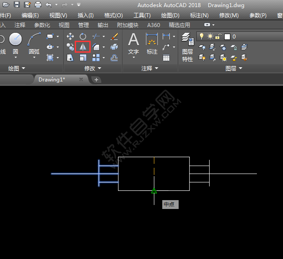Select the Mirror tool in Modify panel
This screenshot has width=283, height=259.
[83, 47]
